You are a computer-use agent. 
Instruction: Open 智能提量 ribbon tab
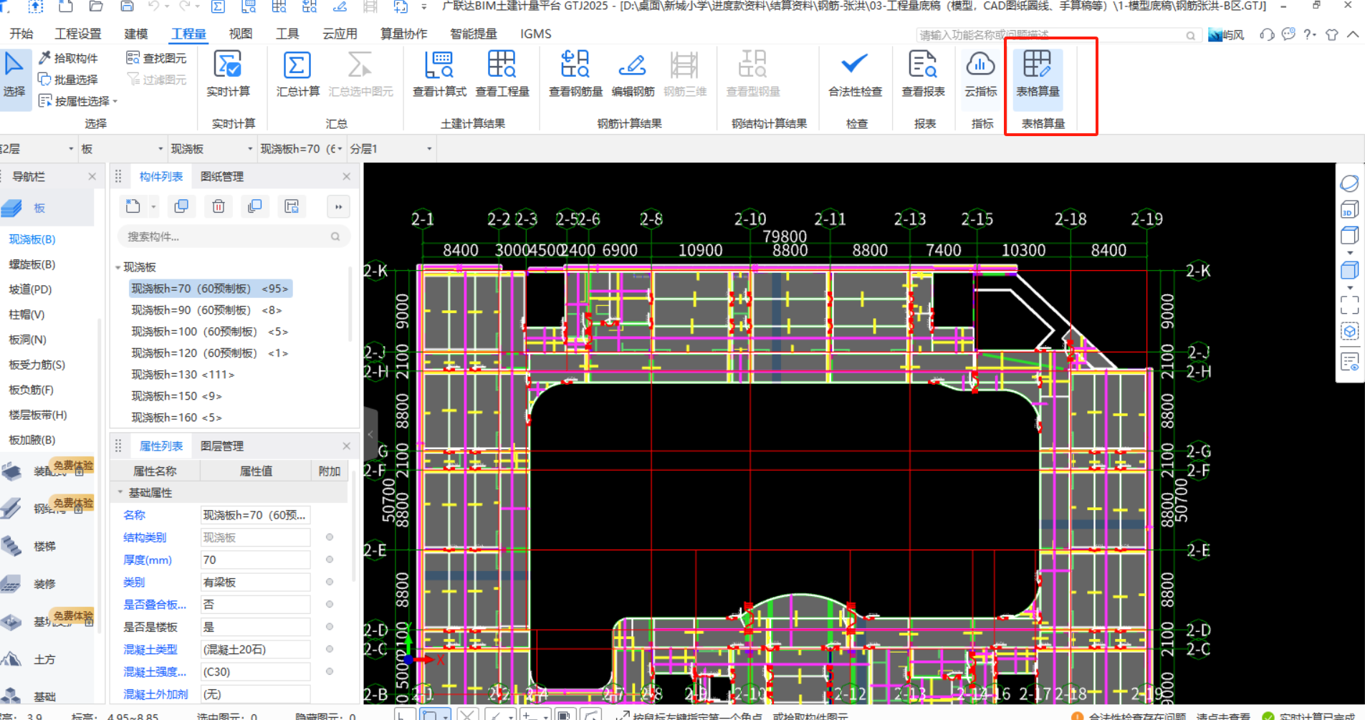click(473, 34)
